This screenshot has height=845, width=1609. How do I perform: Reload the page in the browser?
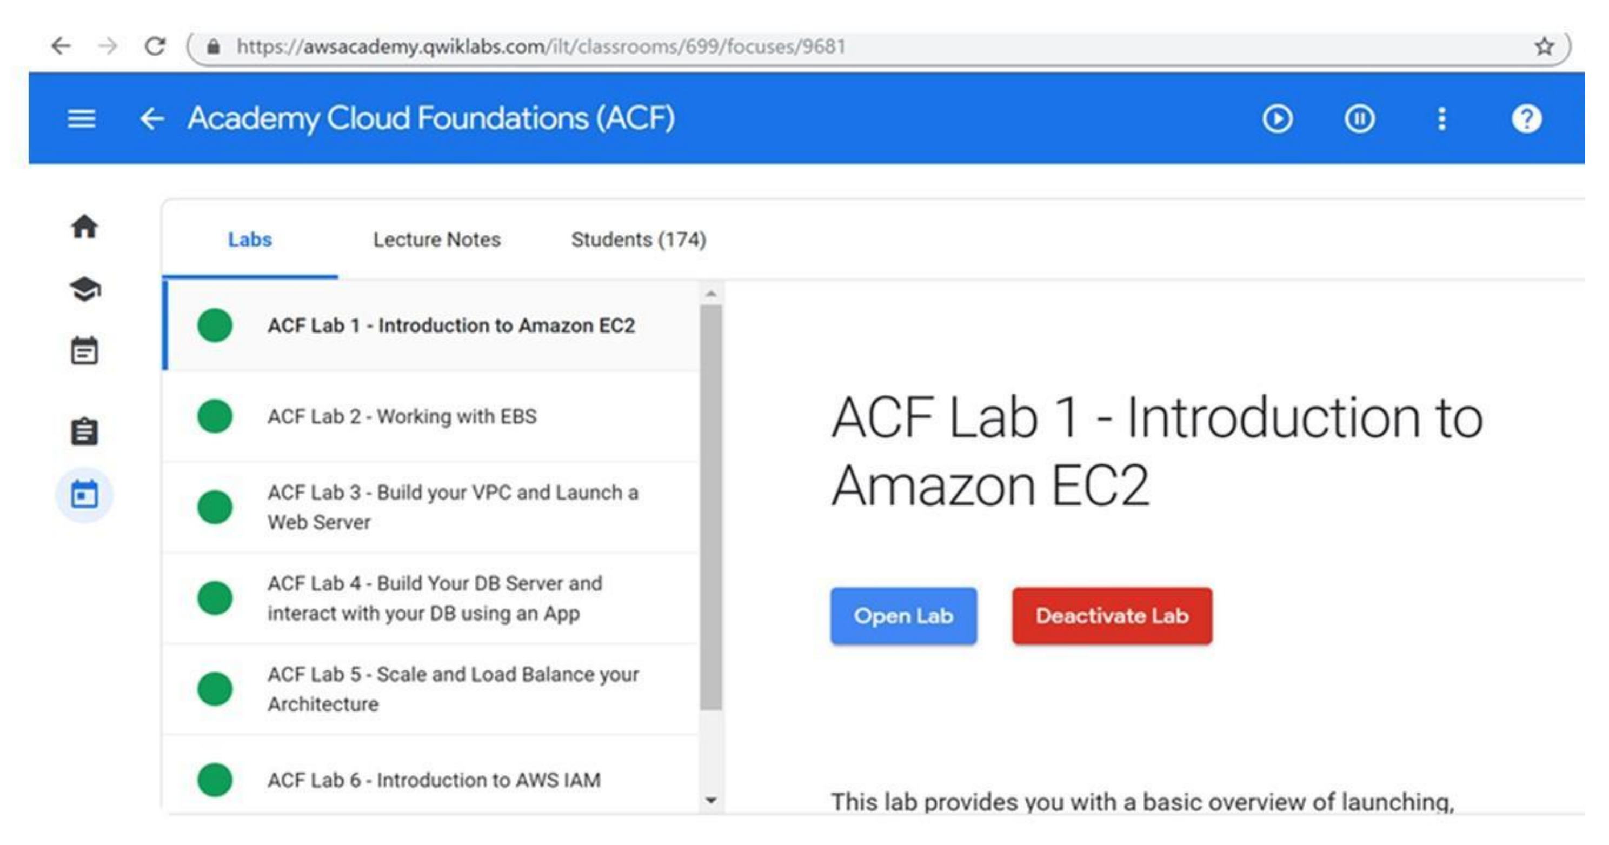tap(155, 46)
